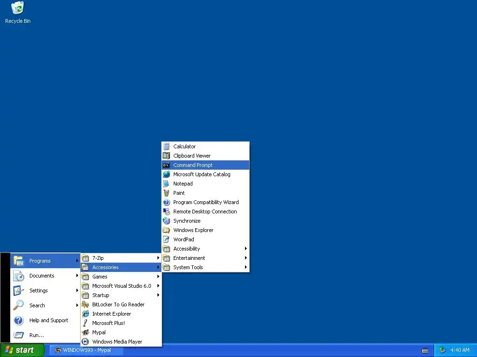Select the Windows Explorer label
Viewport: 477px width, 357px height.
click(x=193, y=230)
